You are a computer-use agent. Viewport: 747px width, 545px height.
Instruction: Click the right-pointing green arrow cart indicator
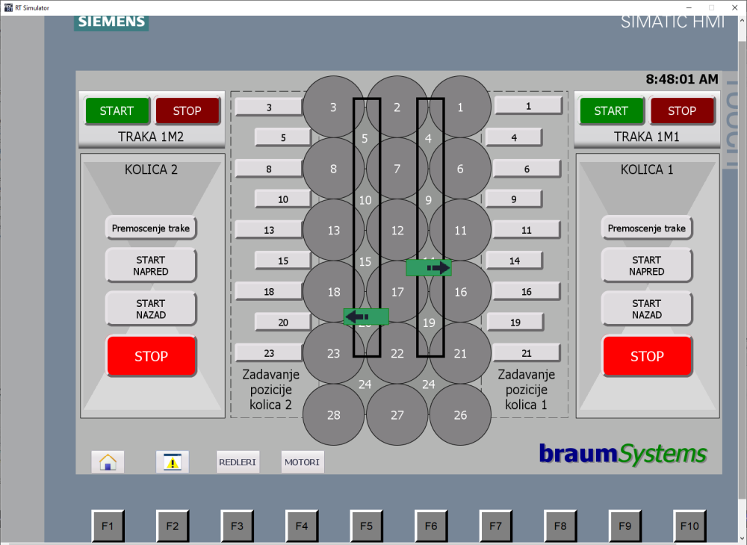(429, 267)
